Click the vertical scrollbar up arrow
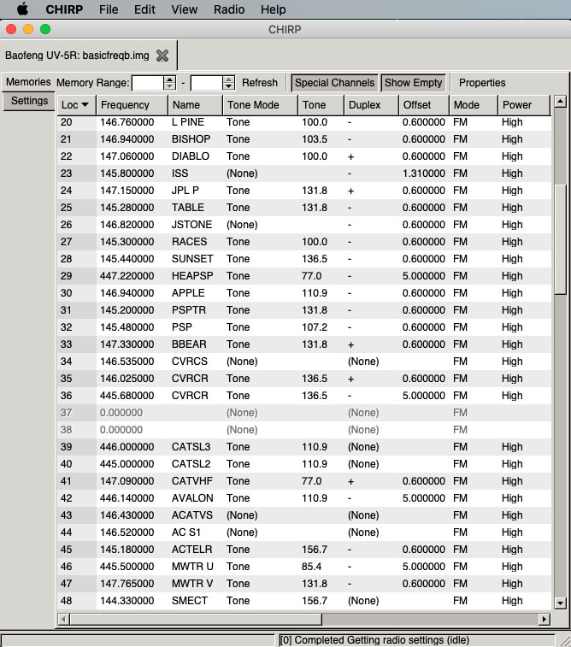The image size is (571, 647). [x=560, y=101]
